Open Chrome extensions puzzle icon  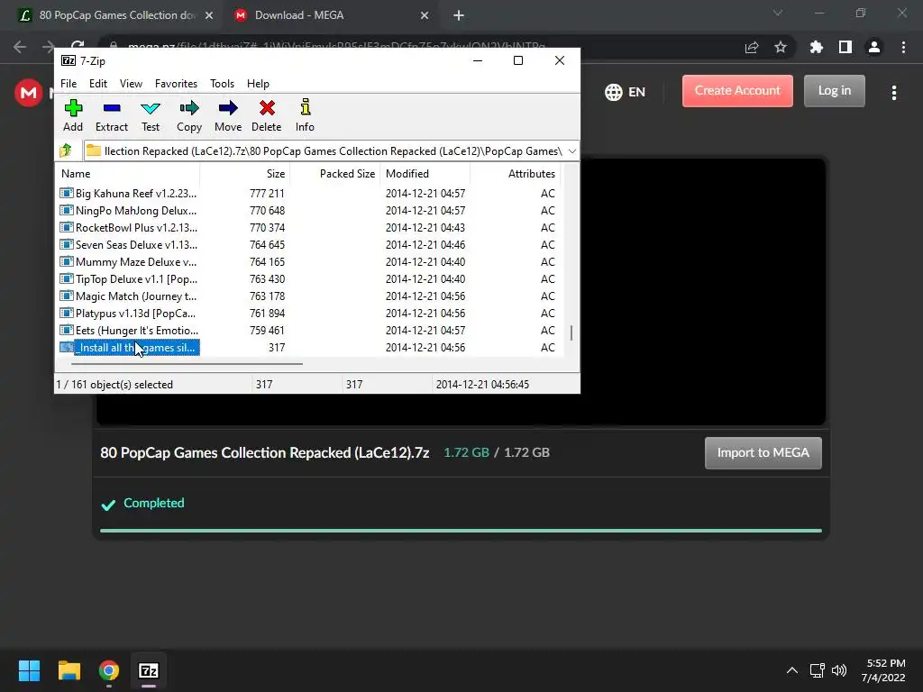[817, 47]
